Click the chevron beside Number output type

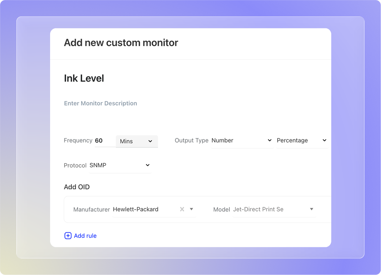(270, 140)
